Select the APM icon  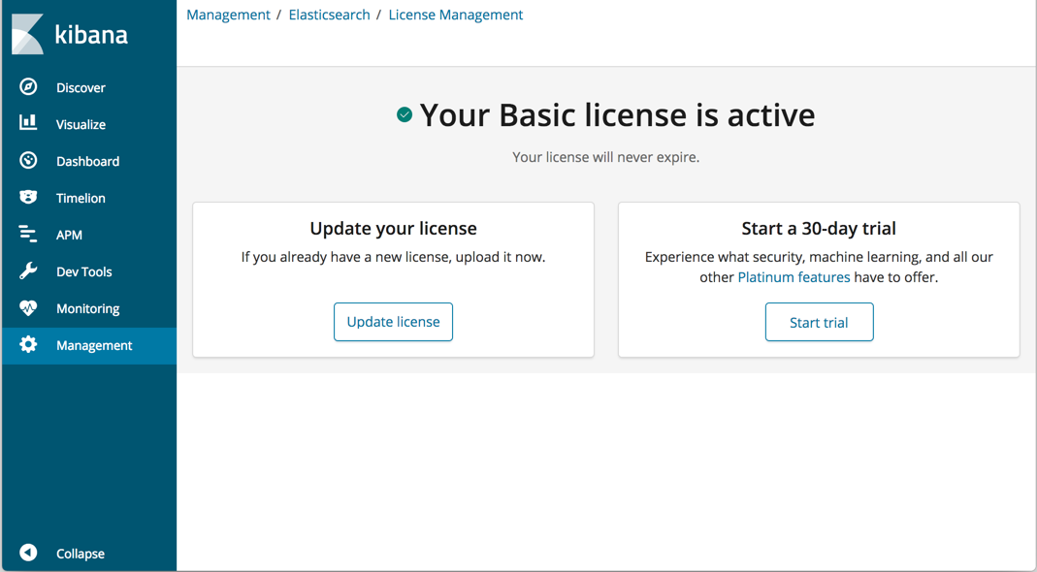28,235
